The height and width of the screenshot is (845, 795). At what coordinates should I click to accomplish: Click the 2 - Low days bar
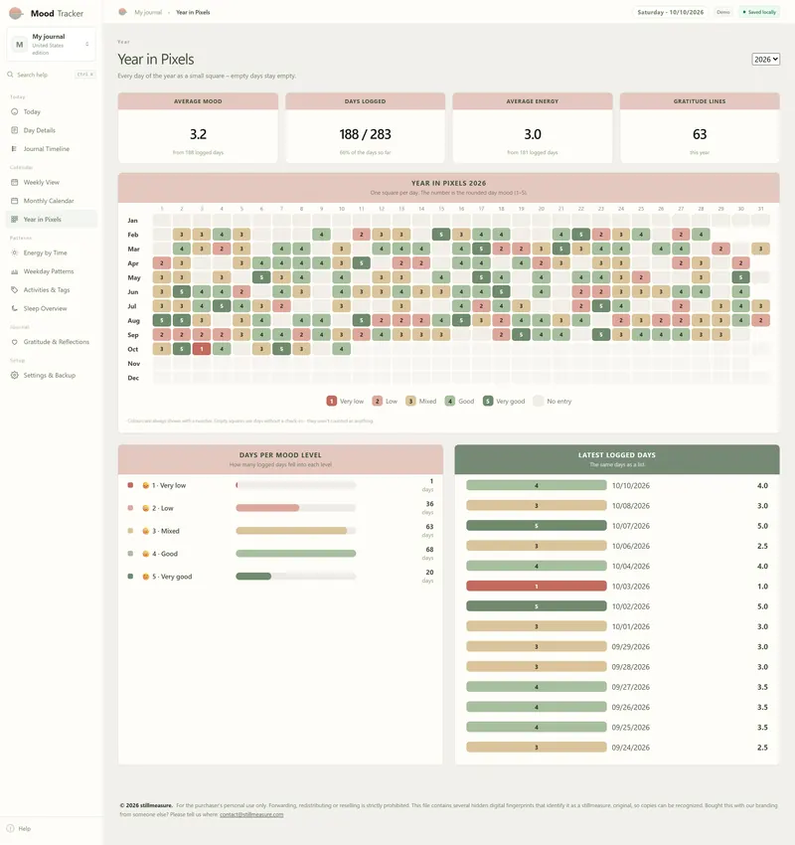pyautogui.click(x=296, y=508)
